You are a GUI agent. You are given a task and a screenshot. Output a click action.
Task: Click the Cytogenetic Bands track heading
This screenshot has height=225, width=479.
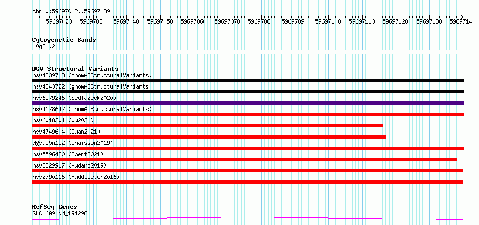[64, 40]
